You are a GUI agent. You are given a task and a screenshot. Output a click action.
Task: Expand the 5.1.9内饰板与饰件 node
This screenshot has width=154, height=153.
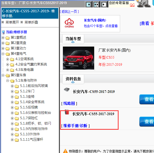[12, 129]
